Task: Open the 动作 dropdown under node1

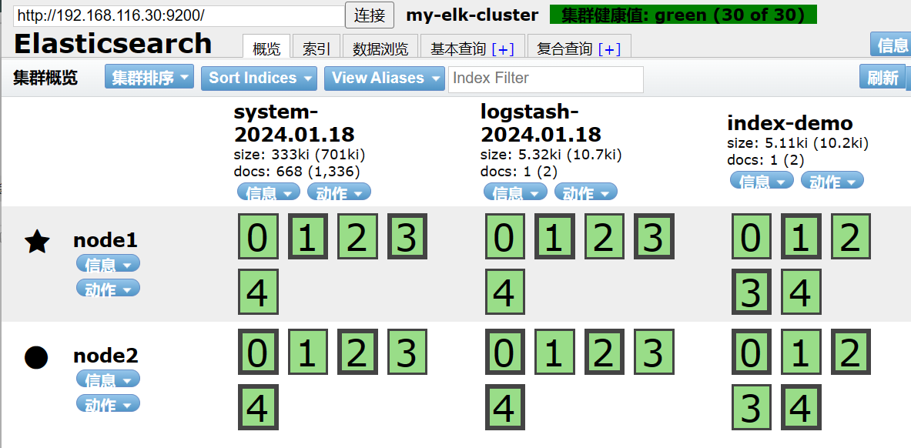Action: (108, 288)
